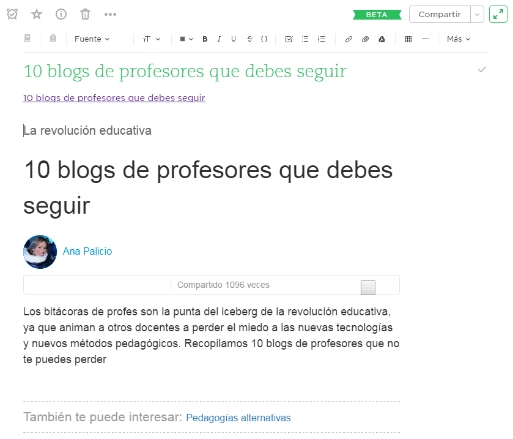Insert a link with the chain icon
Image resolution: width=513 pixels, height=439 pixels.
point(349,39)
